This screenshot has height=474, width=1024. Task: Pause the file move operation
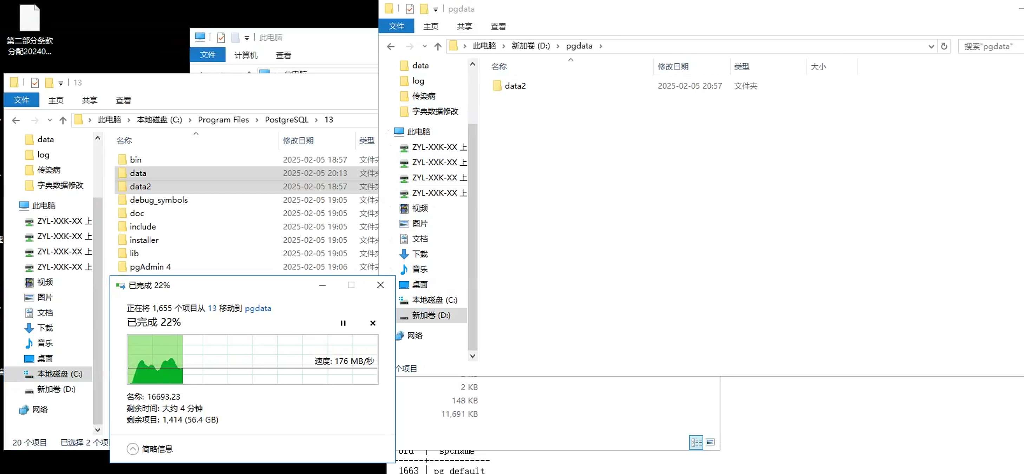tap(343, 323)
